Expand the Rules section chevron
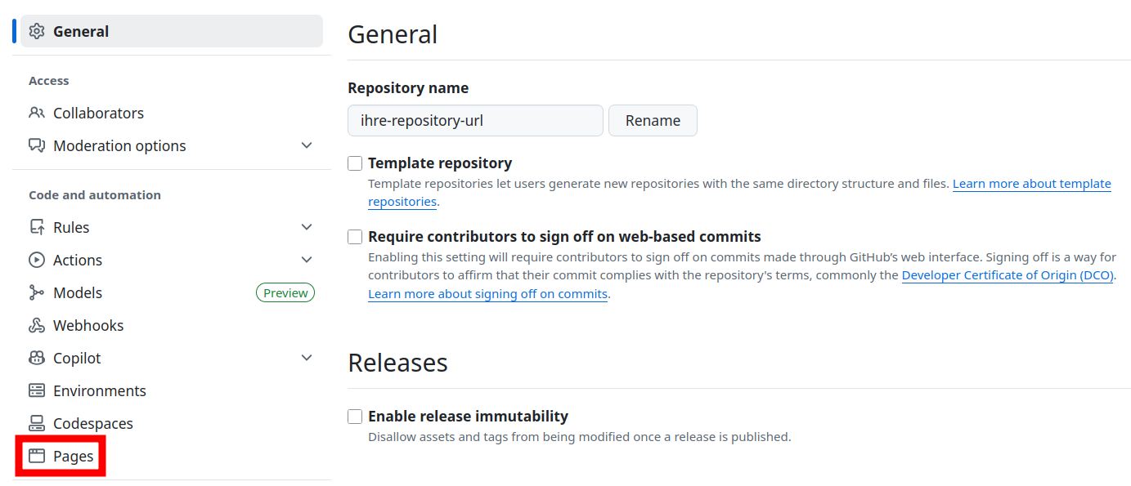This screenshot has width=1131, height=486. [x=307, y=227]
